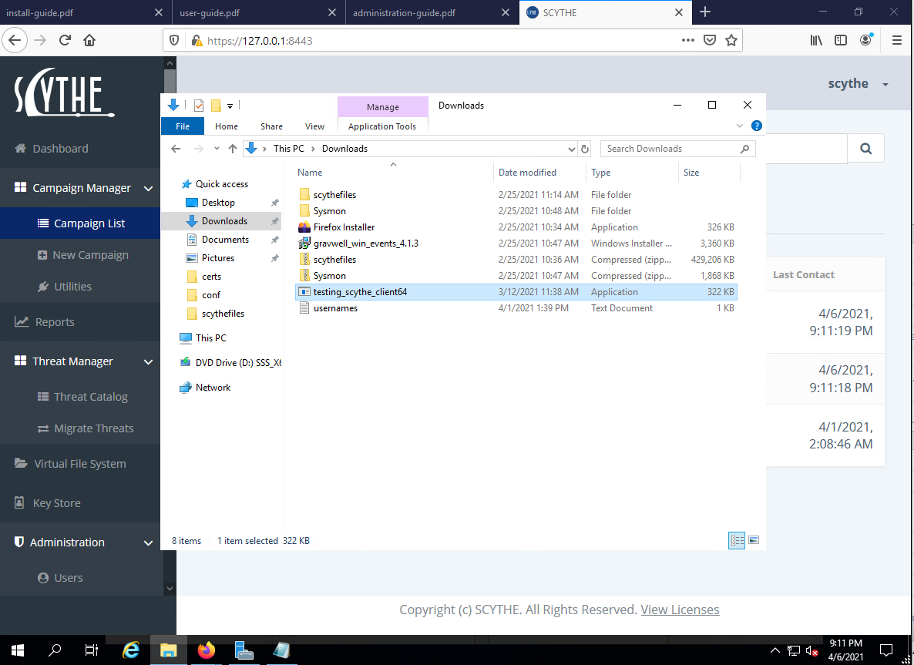The height and width of the screenshot is (665, 914).
Task: Go to Firefox home page
Action: pyautogui.click(x=89, y=40)
